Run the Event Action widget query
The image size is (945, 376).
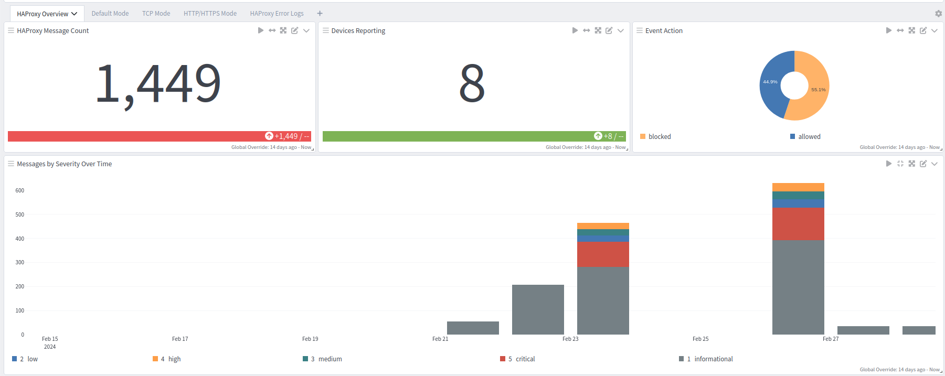pyautogui.click(x=889, y=30)
